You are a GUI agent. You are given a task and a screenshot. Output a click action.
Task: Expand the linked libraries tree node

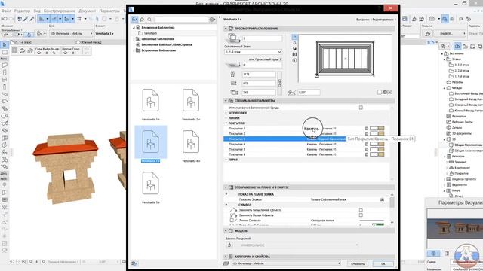coord(134,39)
